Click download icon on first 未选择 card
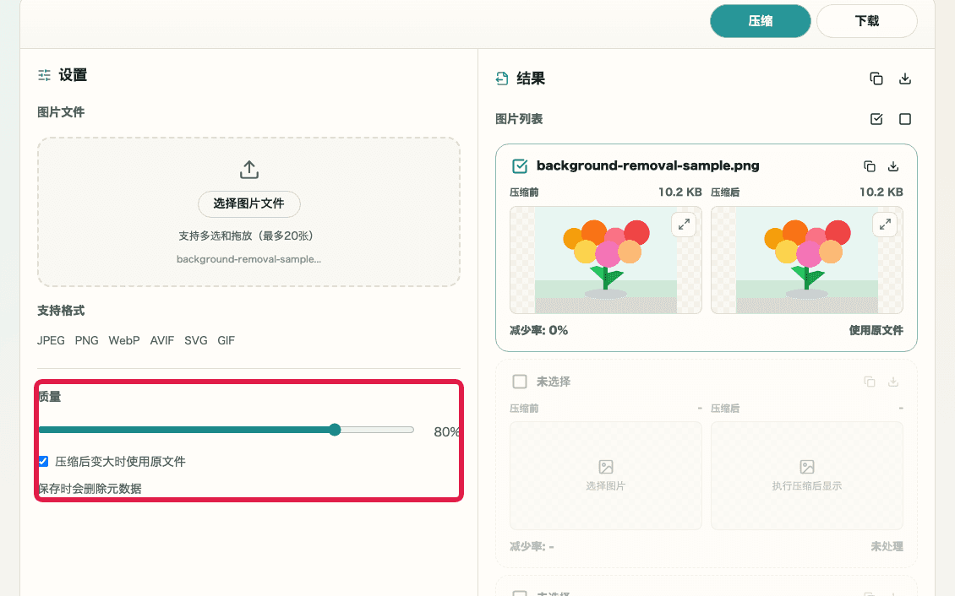The height and width of the screenshot is (596, 955). [x=892, y=382]
